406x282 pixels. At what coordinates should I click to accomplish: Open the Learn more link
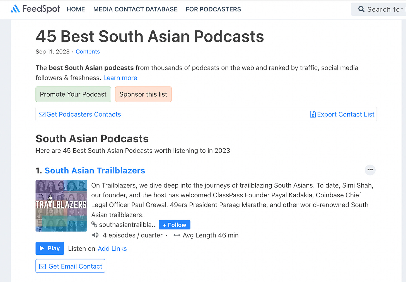(120, 78)
